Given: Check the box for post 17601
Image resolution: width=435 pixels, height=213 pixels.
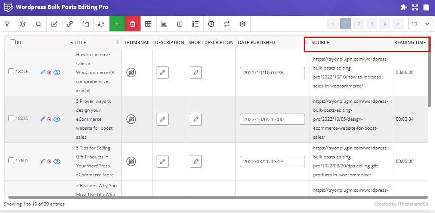Looking at the screenshot, I should pyautogui.click(x=11, y=160).
